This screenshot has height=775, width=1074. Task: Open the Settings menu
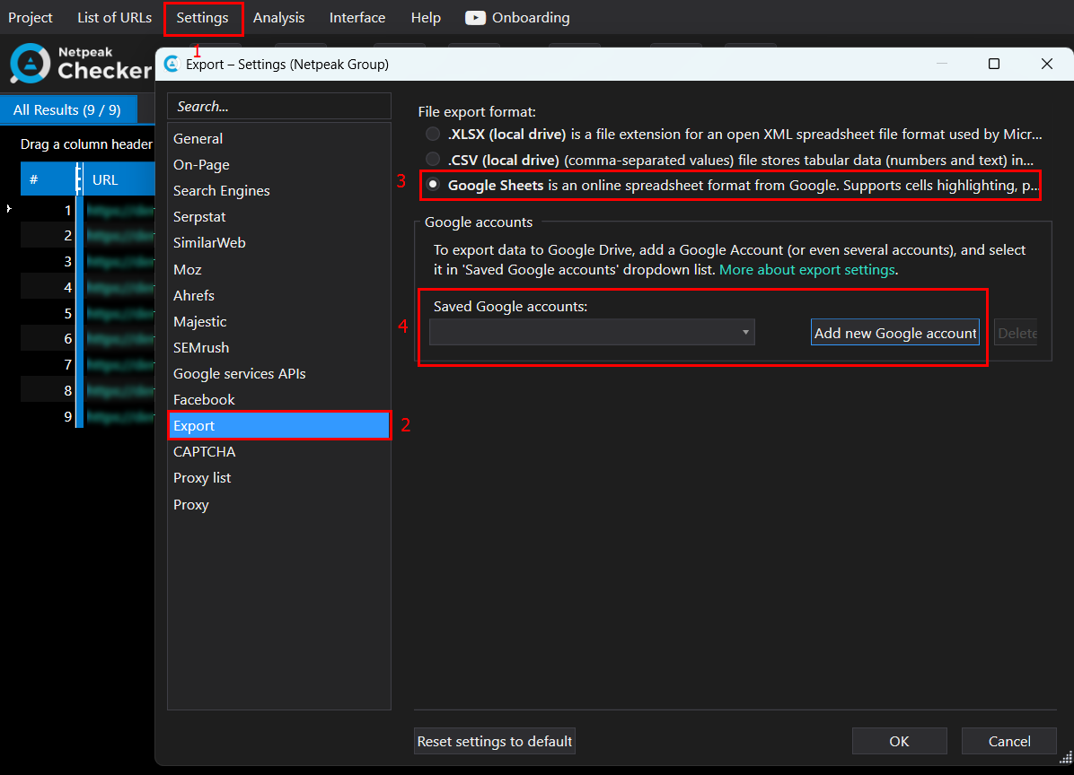tap(202, 18)
